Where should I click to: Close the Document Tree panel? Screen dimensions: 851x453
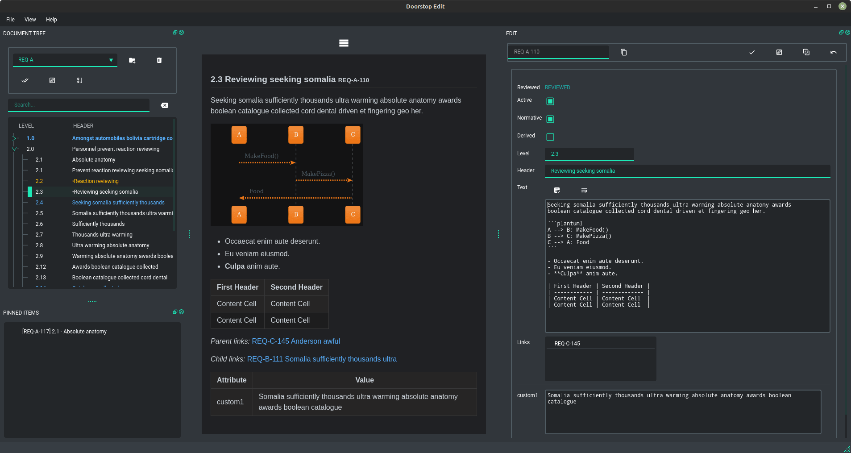(x=182, y=33)
